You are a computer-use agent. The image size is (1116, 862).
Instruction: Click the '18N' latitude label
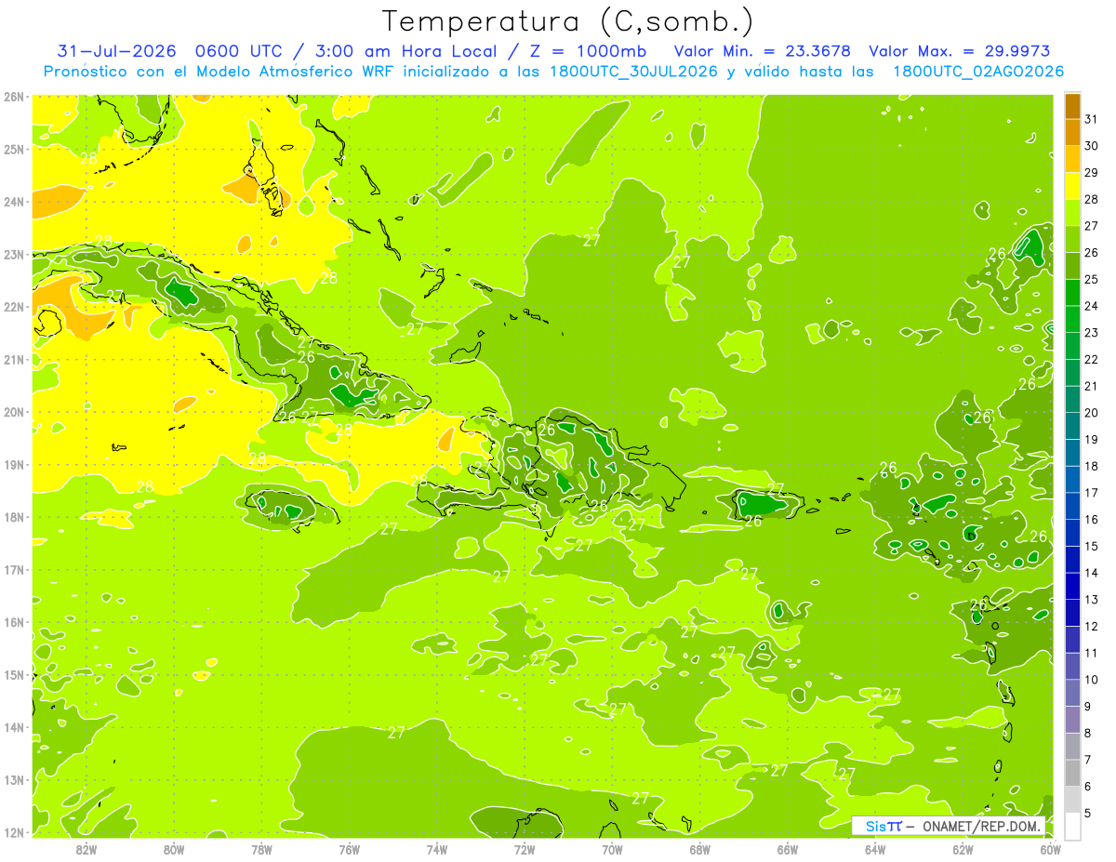[14, 517]
